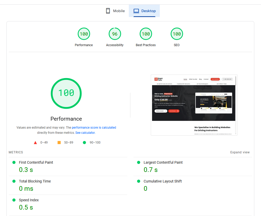This screenshot has width=261, height=216.
Task: Open the Performance score gauge at top
Action: [x=84, y=34]
